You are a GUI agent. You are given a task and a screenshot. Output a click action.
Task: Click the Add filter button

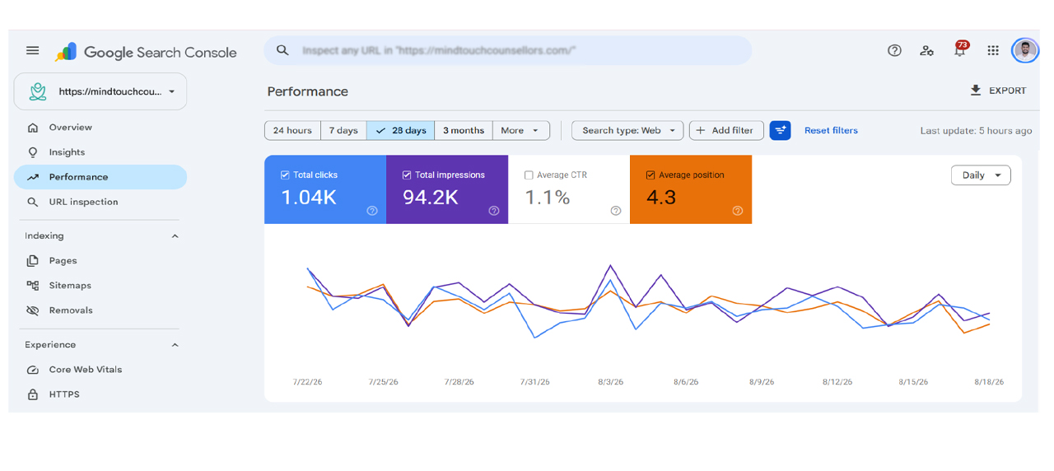click(726, 130)
